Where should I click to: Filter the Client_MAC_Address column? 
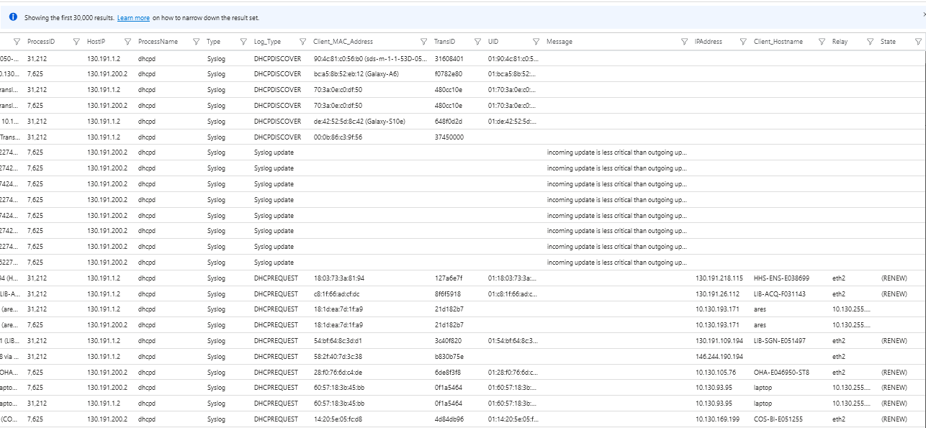click(303, 41)
